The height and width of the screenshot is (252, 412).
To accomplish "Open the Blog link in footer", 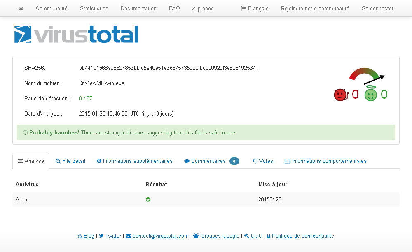I will pos(89,236).
